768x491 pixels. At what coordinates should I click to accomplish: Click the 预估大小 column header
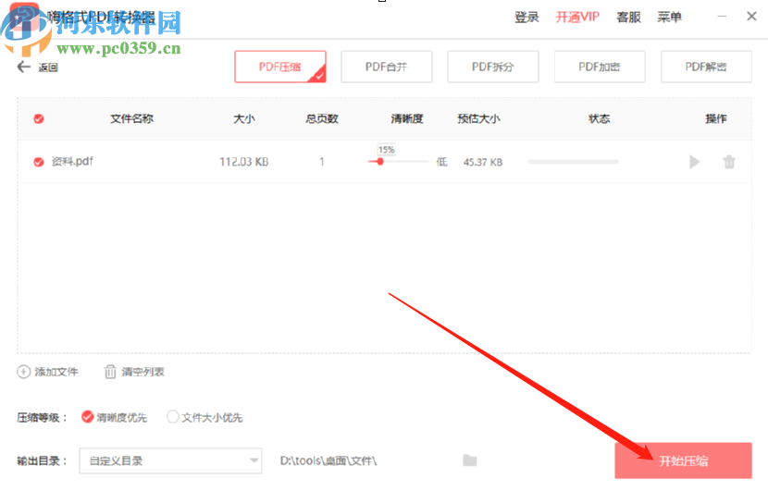click(478, 119)
